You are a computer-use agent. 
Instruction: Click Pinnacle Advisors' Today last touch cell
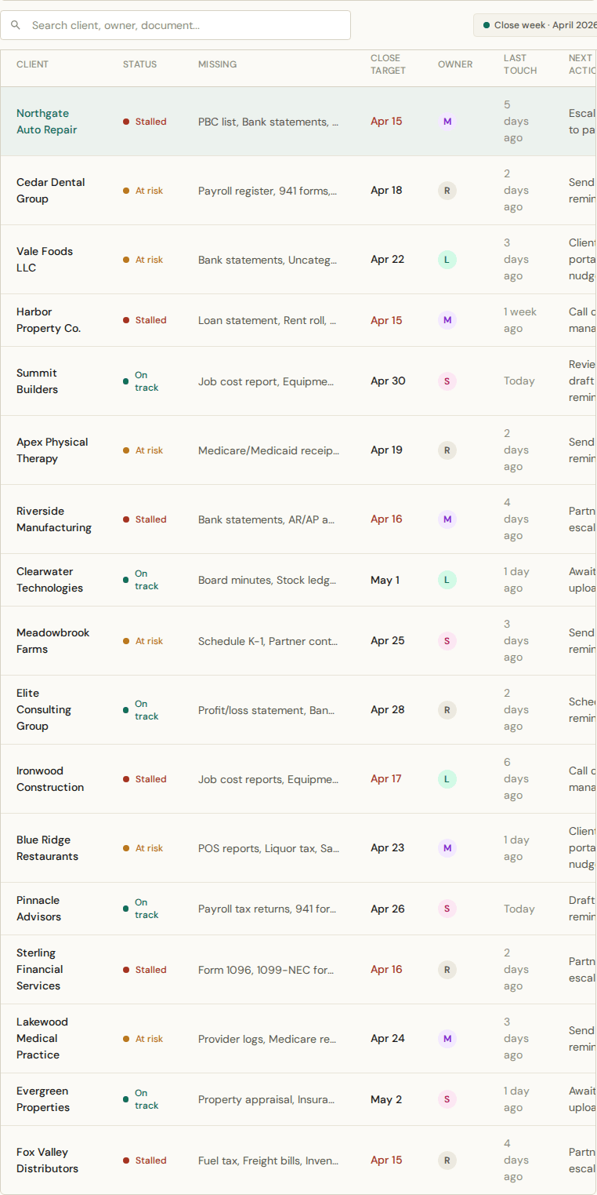click(519, 909)
